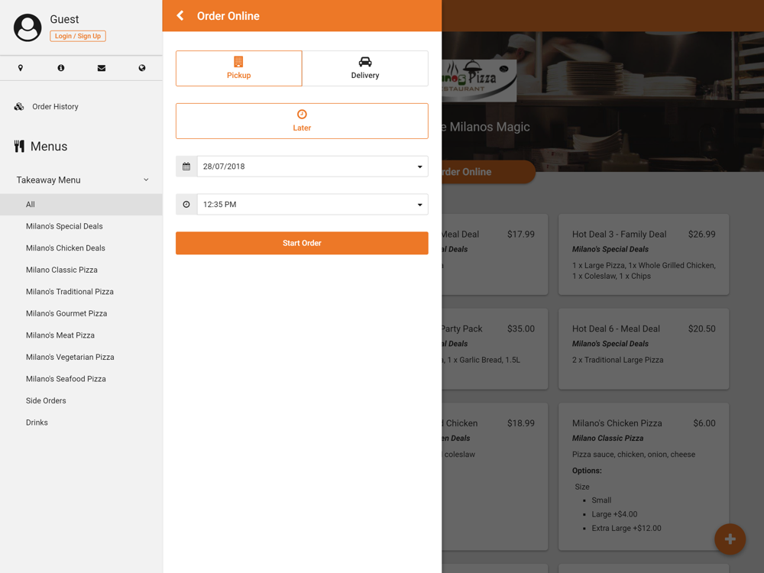Click the Takeaway Menu label
The image size is (764, 573).
click(49, 180)
